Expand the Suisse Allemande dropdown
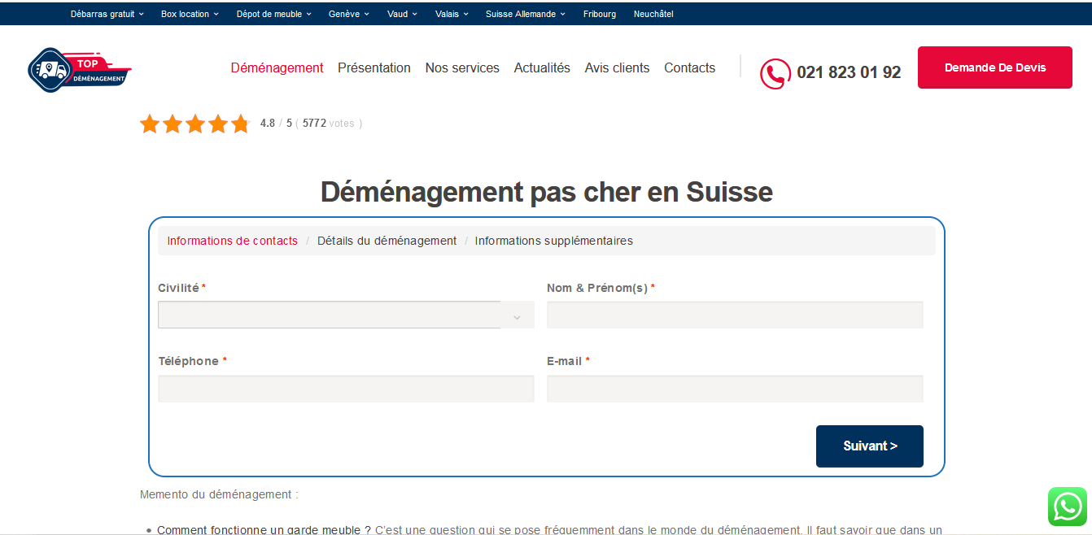Screen dimensions: 1092x535 [x=525, y=14]
